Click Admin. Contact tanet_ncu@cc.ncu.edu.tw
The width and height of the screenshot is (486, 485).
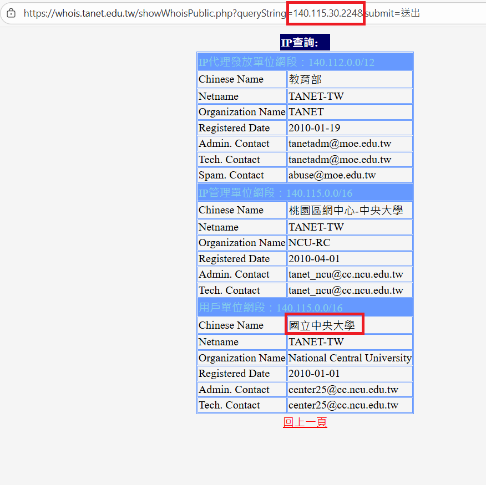(350, 274)
